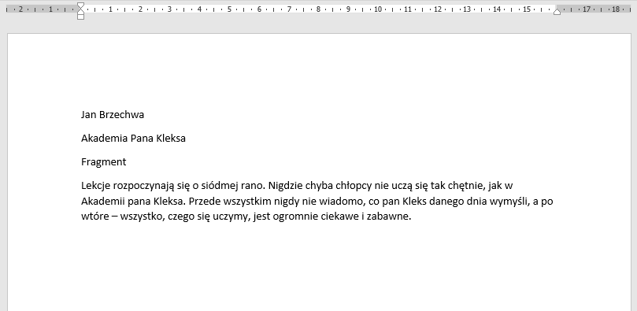The width and height of the screenshot is (637, 311).
Task: Click the word "wtóre"
Action: click(x=94, y=217)
